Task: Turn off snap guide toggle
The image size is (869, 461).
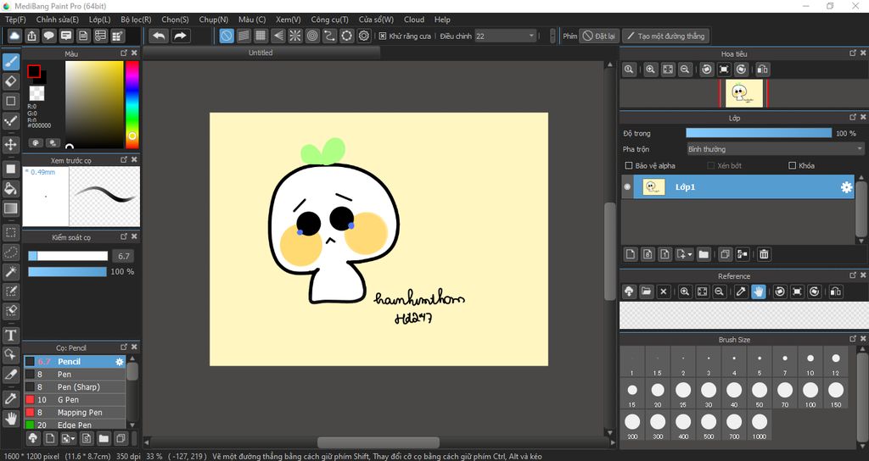Action: coord(227,36)
